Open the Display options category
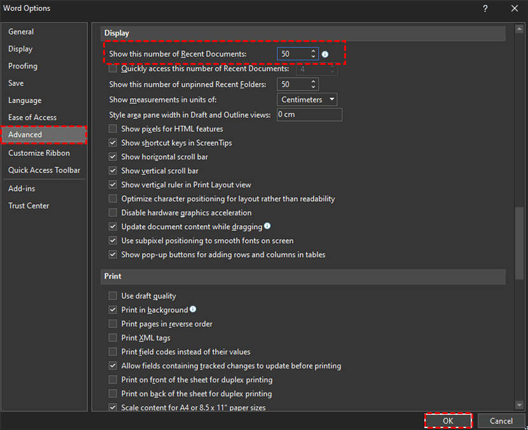The height and width of the screenshot is (430, 528). tap(44, 49)
